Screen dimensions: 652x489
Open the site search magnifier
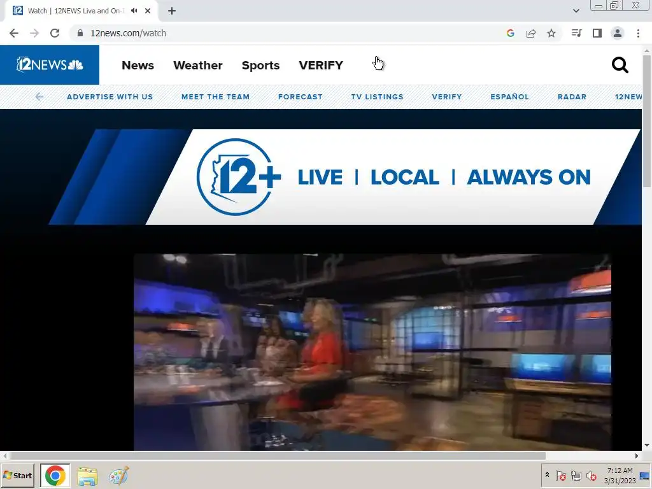pyautogui.click(x=620, y=66)
